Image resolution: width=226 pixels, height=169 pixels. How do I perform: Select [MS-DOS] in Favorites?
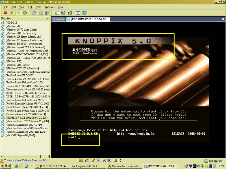point(11,23)
